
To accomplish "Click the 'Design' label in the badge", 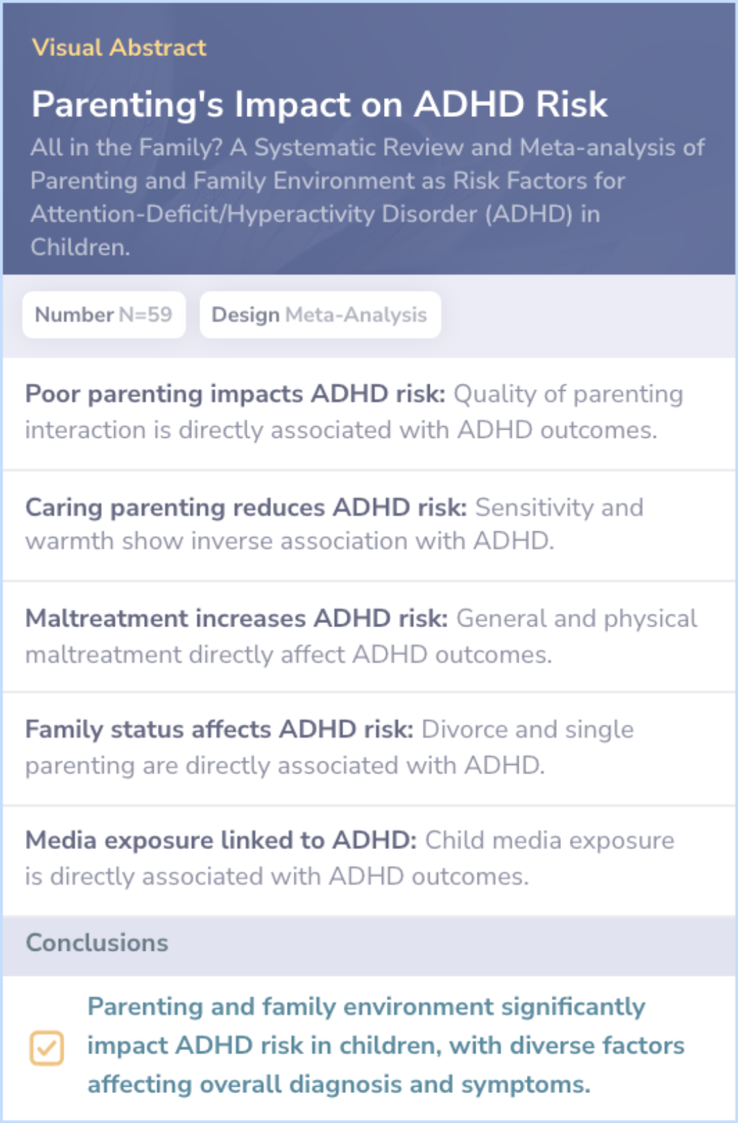I will [x=245, y=315].
